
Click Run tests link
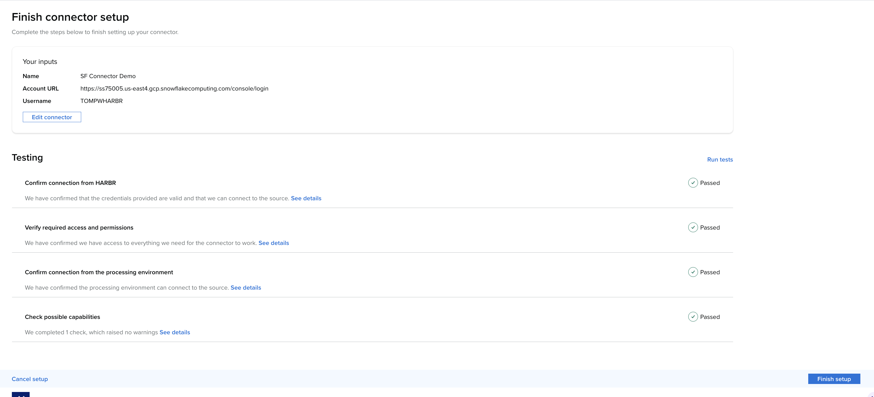pyautogui.click(x=720, y=159)
